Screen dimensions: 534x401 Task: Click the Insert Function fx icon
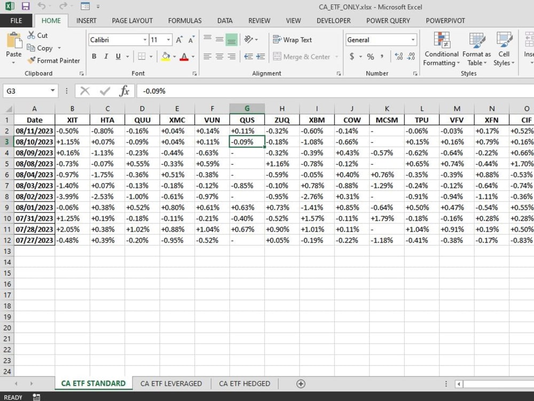(124, 91)
